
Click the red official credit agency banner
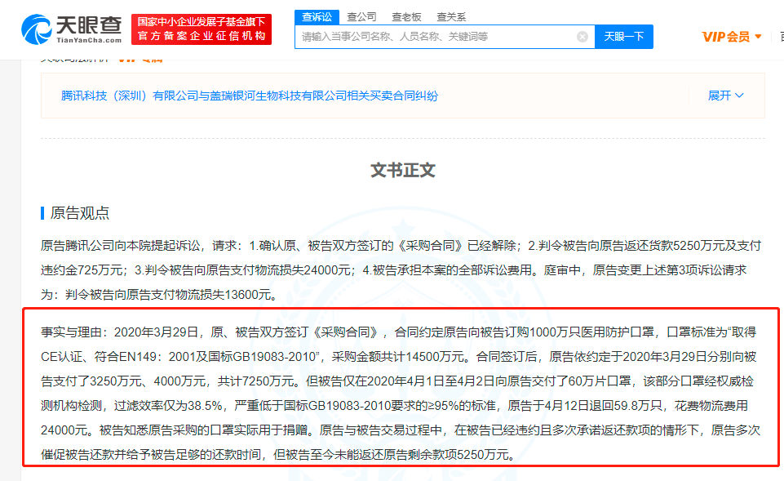click(202, 29)
